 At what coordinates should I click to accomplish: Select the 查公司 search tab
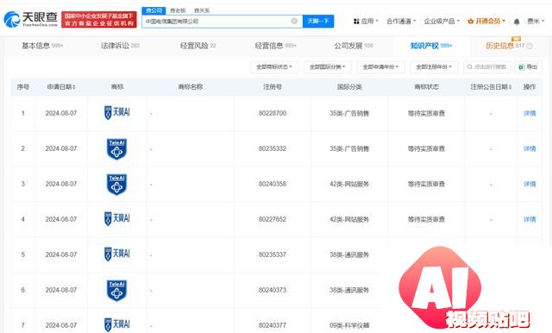[x=154, y=10]
